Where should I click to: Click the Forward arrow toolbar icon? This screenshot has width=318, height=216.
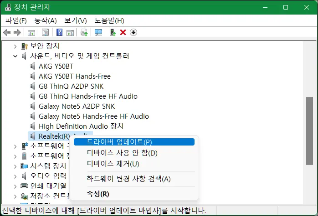17,32
